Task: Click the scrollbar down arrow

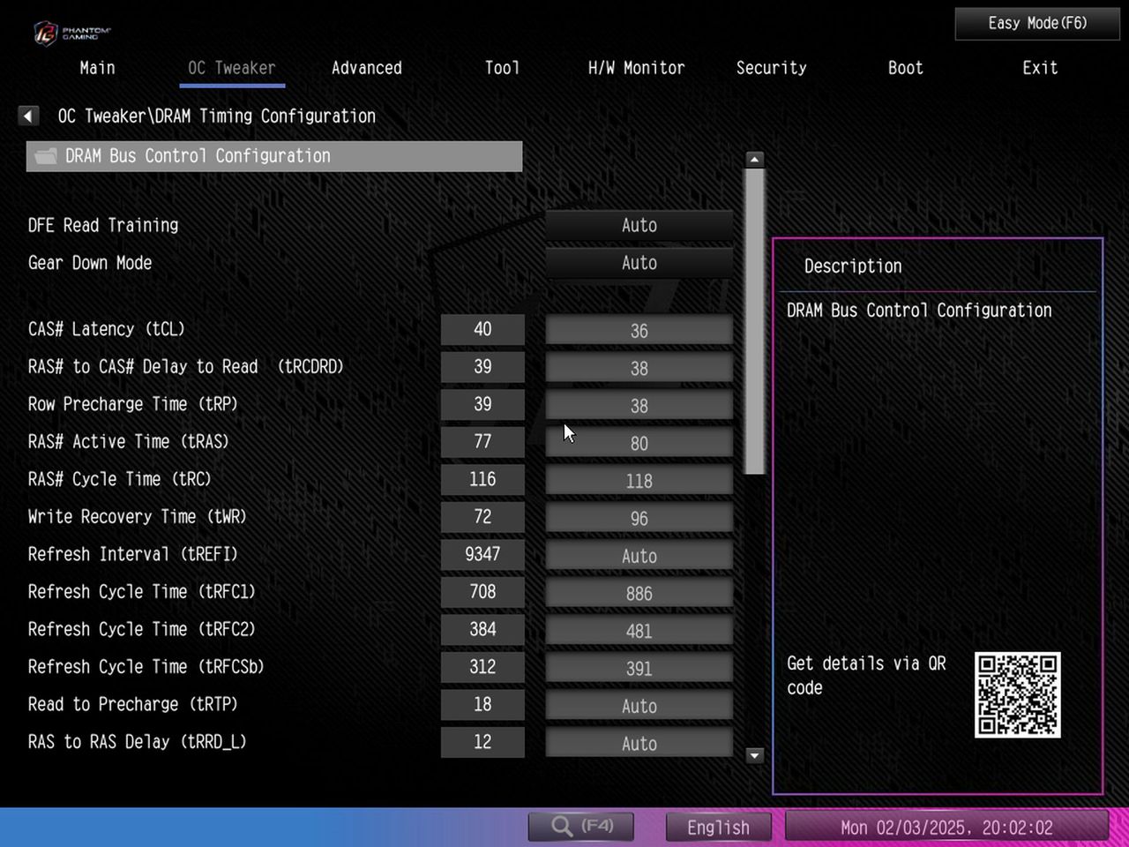Action: [754, 755]
